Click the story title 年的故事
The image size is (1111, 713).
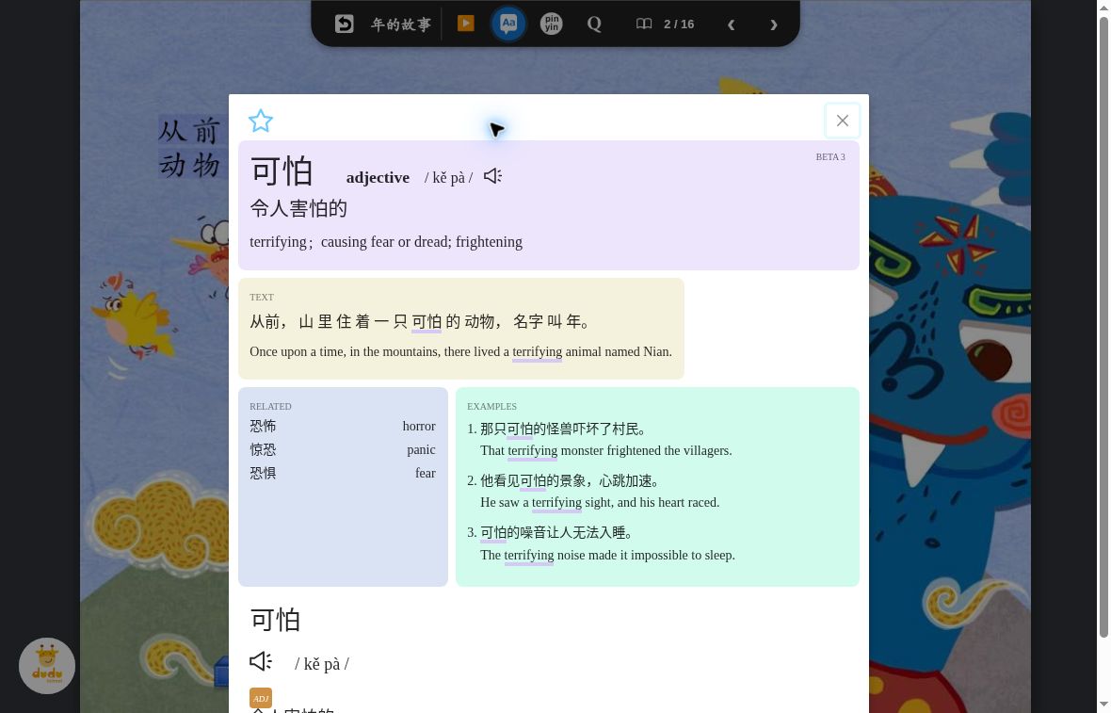[401, 24]
